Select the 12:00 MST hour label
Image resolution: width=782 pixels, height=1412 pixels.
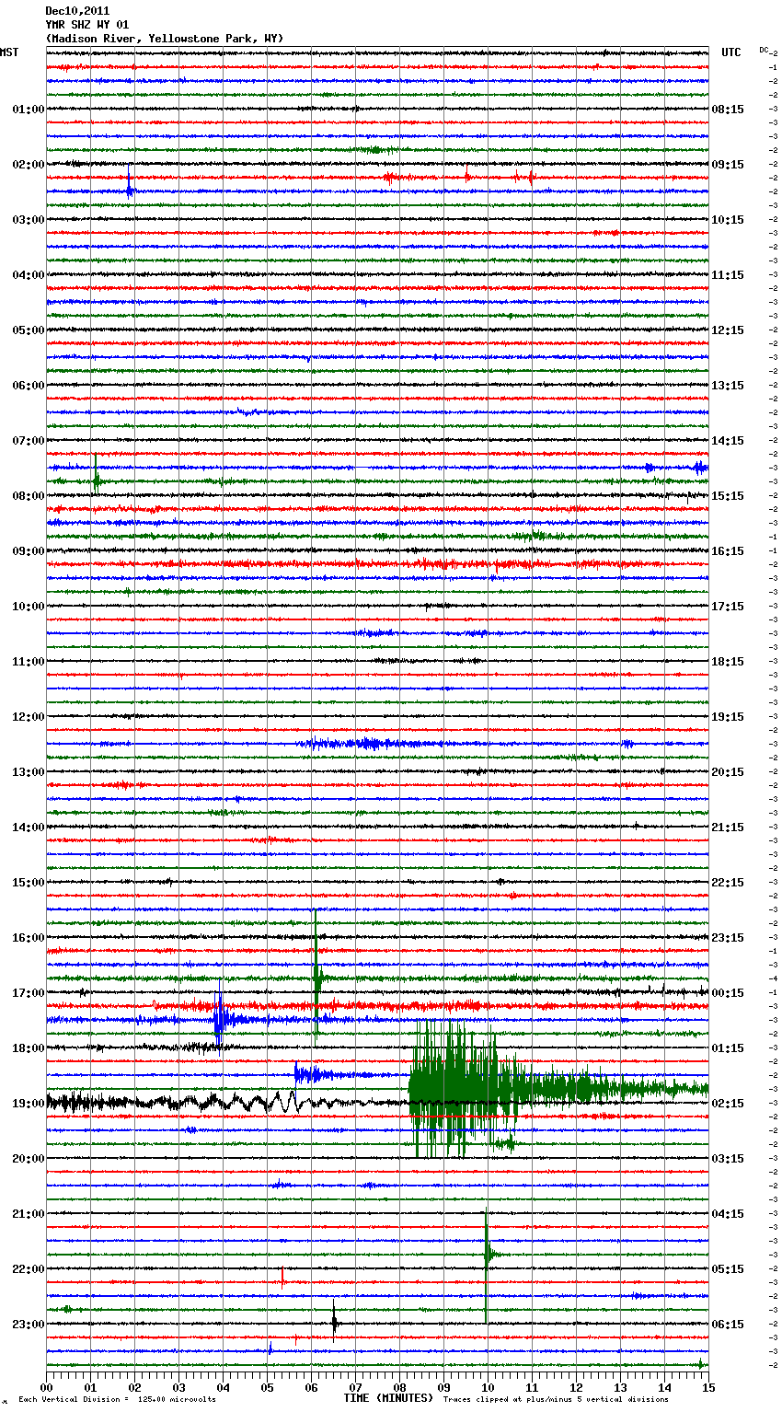29,717
